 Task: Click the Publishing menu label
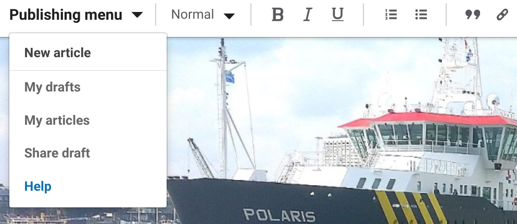tap(66, 15)
